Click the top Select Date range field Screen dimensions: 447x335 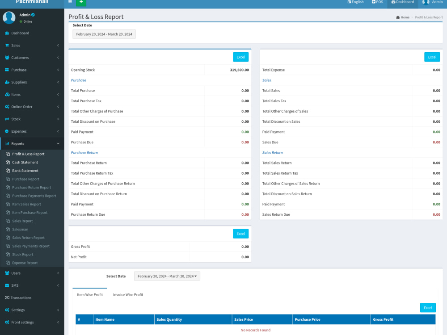104,34
